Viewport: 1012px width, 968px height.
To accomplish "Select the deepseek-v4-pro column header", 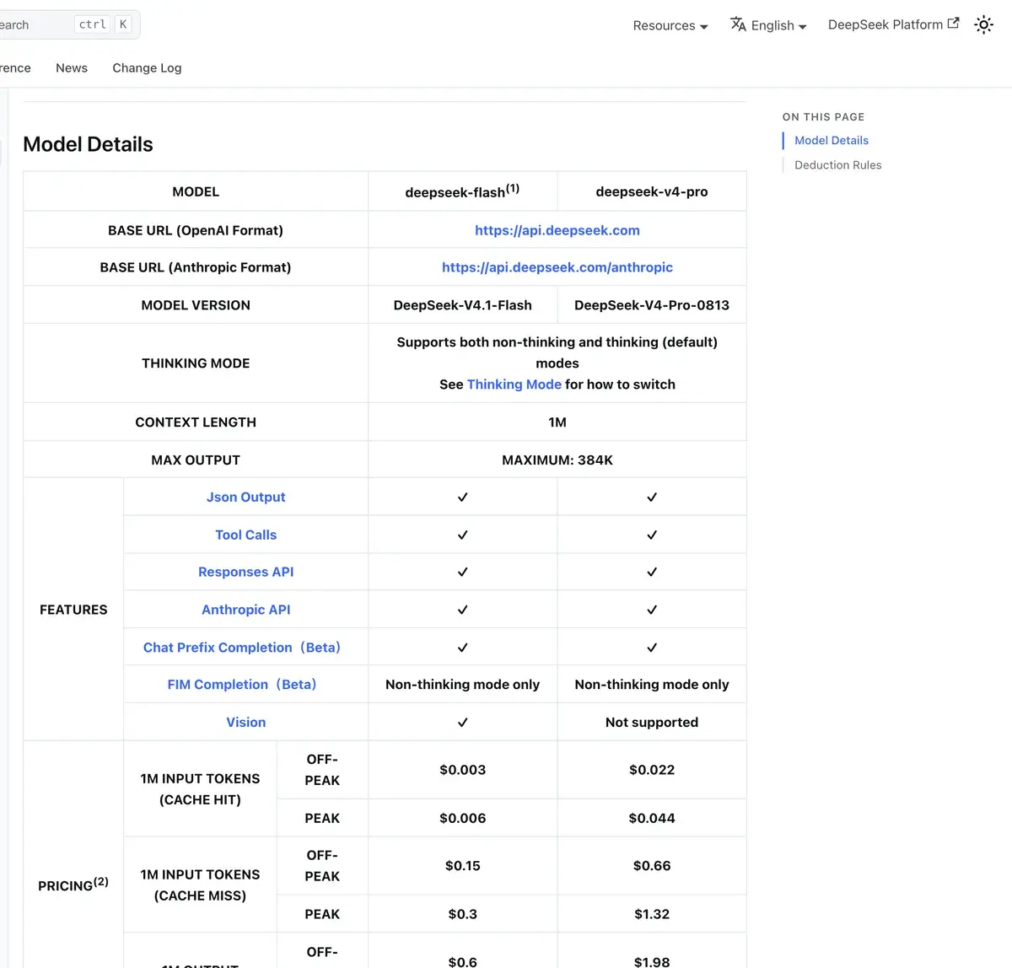I will coord(652,191).
